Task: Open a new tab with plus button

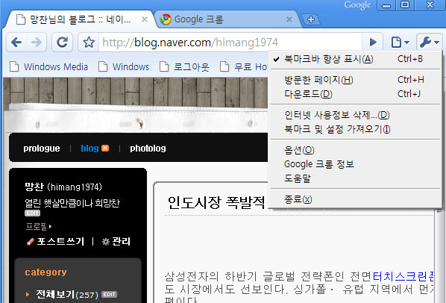Action: pos(311,19)
